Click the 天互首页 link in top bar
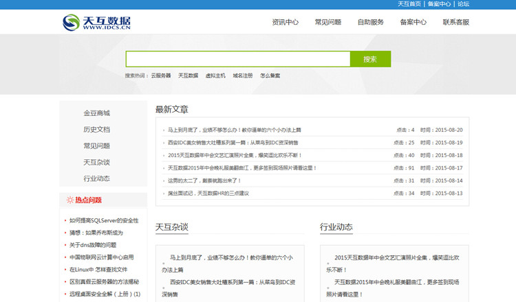The height and width of the screenshot is (302, 516). (409, 4)
